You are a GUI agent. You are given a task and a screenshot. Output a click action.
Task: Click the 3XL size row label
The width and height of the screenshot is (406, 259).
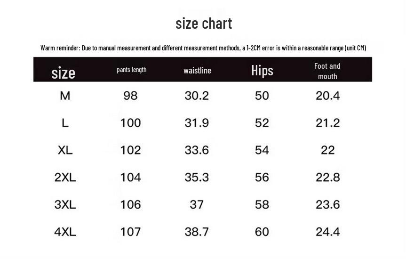(x=65, y=204)
